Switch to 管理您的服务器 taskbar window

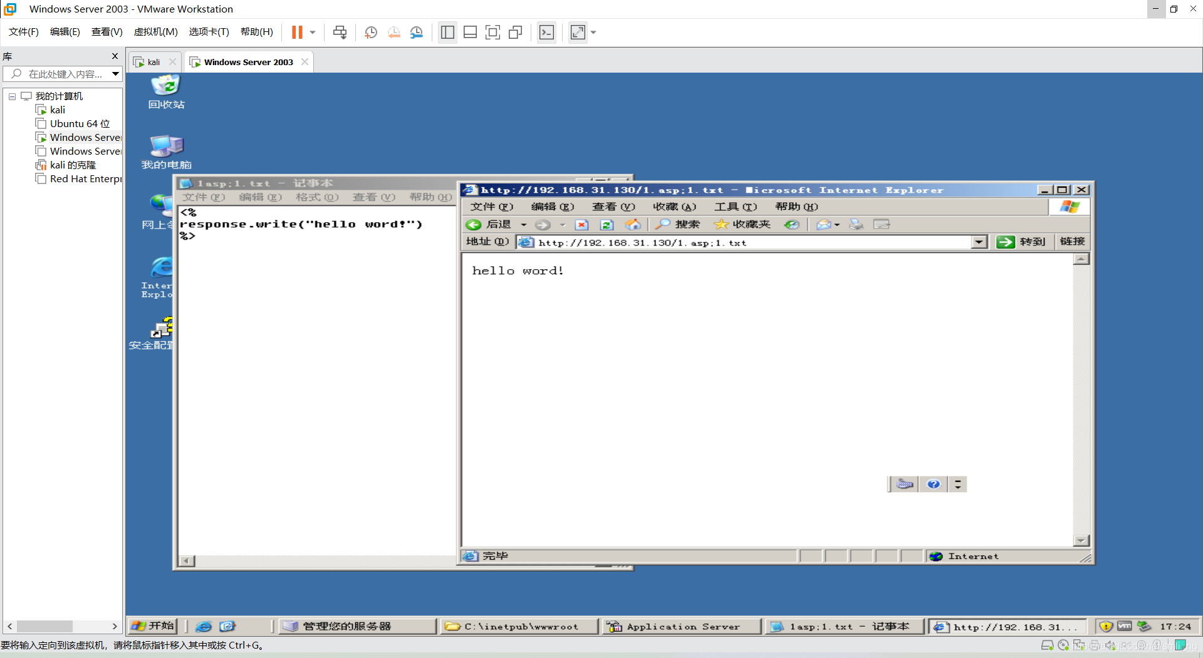tap(357, 626)
